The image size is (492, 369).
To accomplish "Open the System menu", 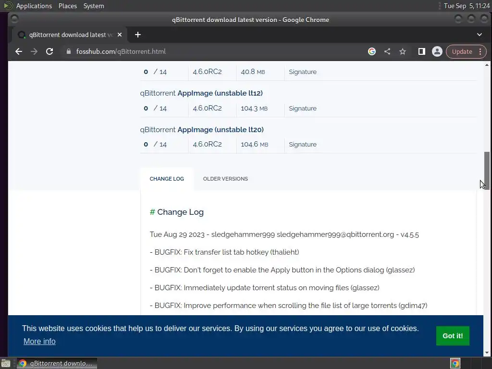I will pyautogui.click(x=94, y=6).
